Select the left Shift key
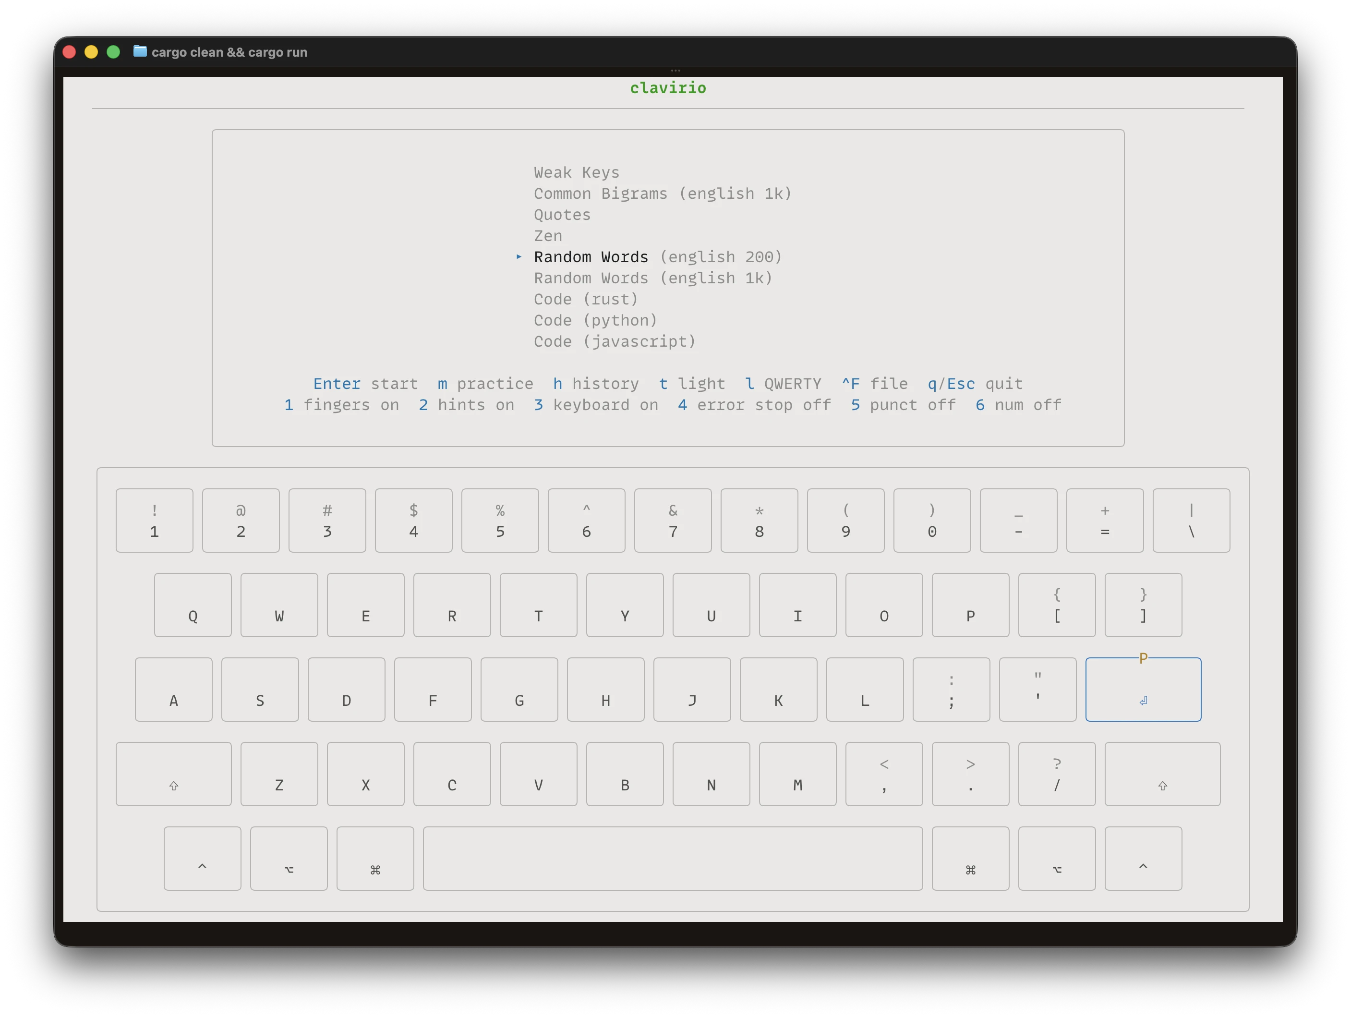 173,774
